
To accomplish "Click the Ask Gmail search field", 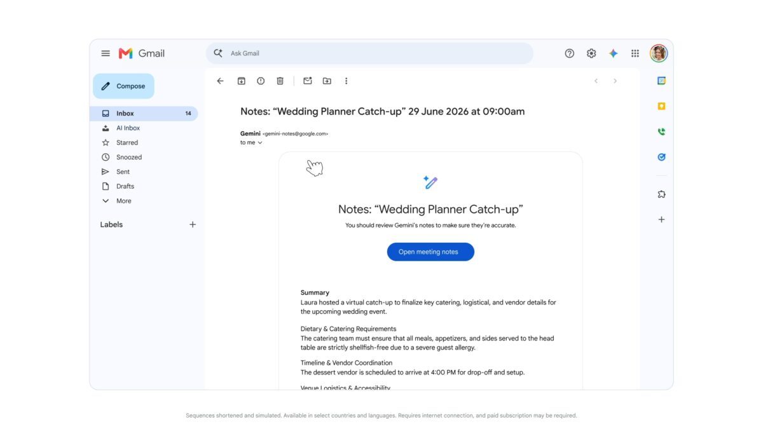I will pos(369,53).
